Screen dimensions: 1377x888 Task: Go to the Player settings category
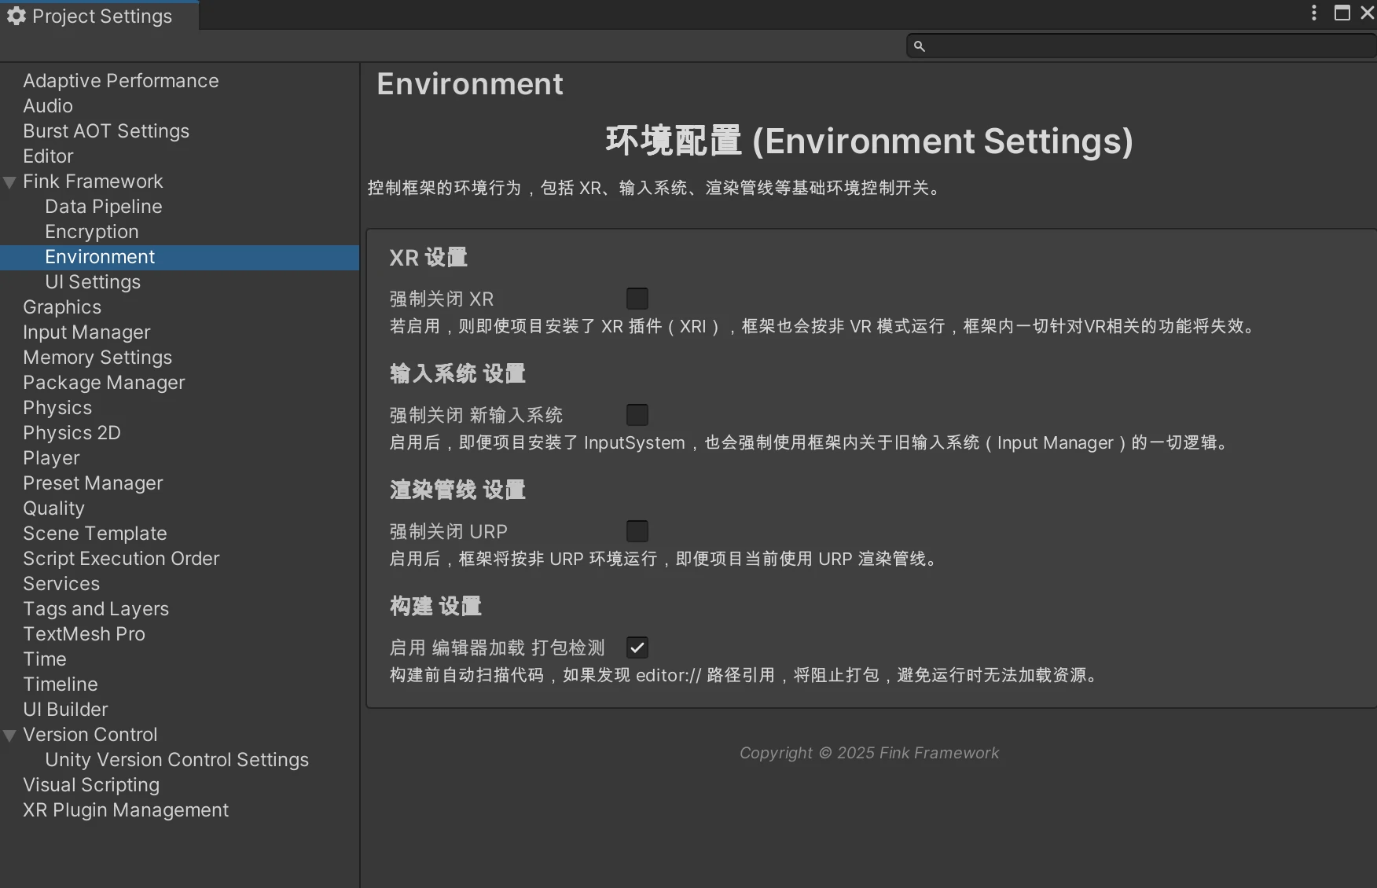[51, 458]
